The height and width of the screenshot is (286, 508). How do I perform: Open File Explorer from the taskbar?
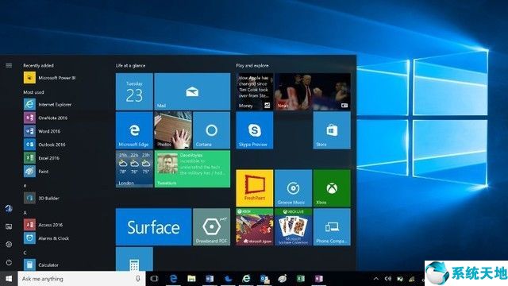click(x=191, y=279)
